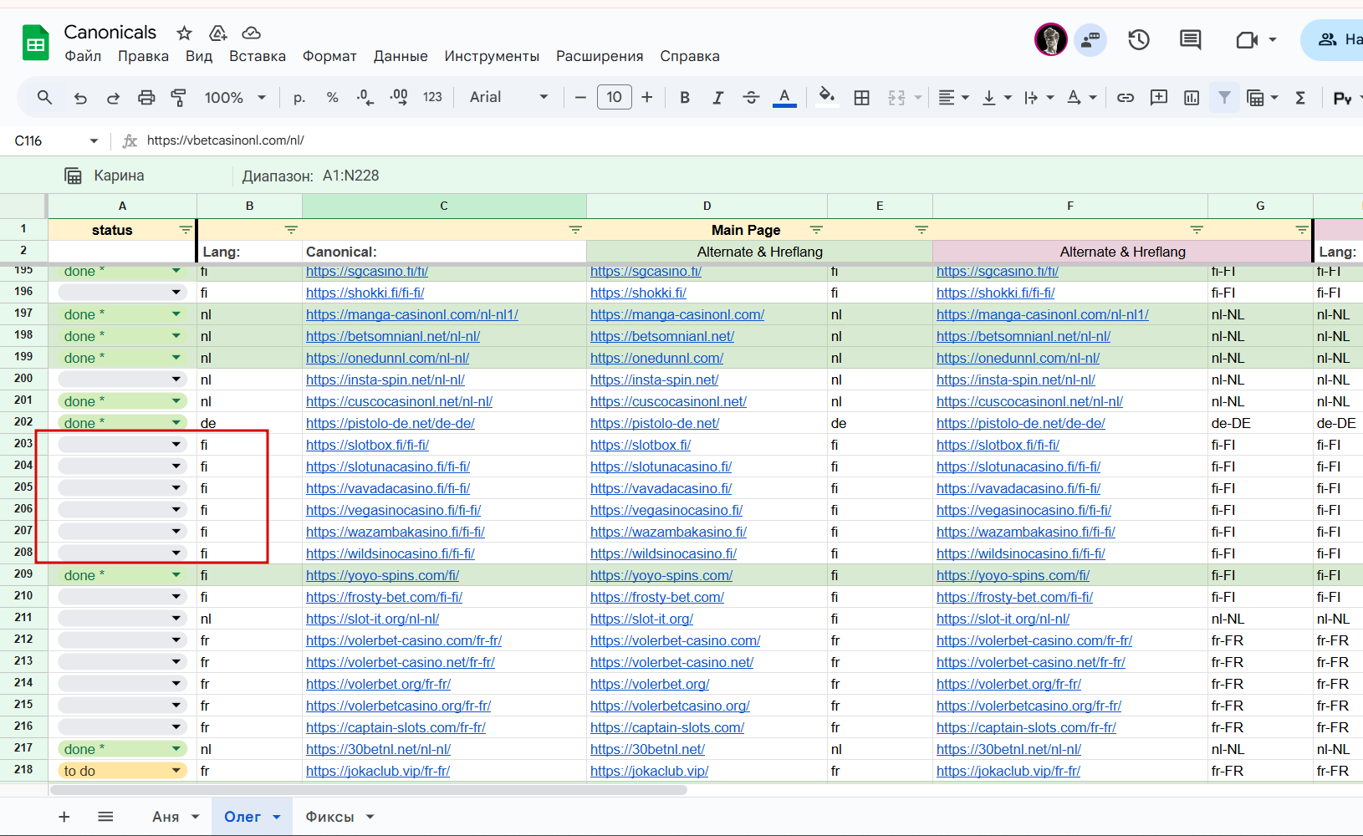Click the functions sigma icon
1363x836 pixels.
pos(1300,98)
